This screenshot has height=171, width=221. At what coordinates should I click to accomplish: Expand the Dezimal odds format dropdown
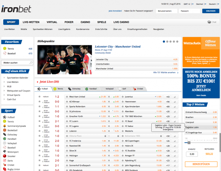200,4
